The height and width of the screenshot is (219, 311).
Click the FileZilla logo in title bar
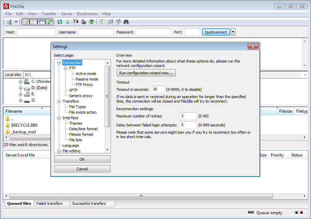6,6
